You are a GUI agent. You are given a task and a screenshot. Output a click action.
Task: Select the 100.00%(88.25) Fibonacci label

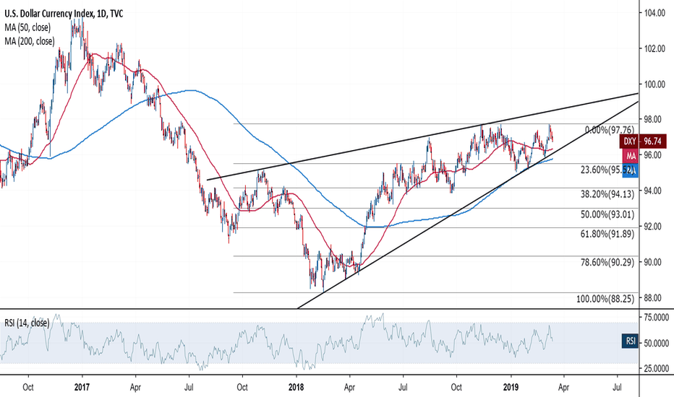(x=605, y=299)
